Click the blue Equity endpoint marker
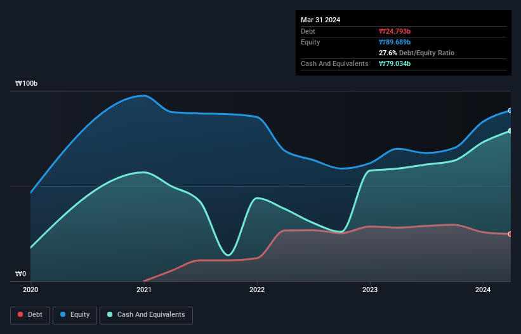Viewport: 521px width, 334px height. click(x=510, y=110)
